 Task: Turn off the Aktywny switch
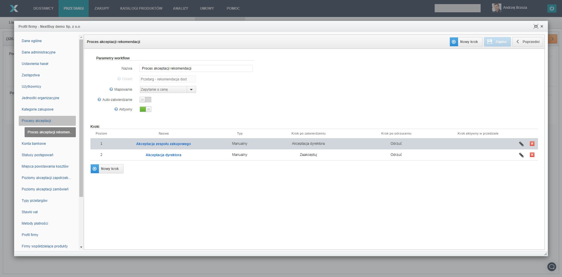(x=145, y=109)
